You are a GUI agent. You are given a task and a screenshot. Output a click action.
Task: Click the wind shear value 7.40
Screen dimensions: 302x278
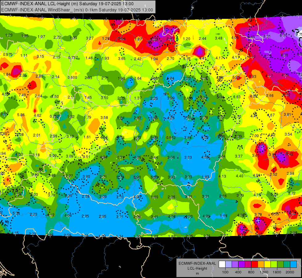[x=22, y=95]
